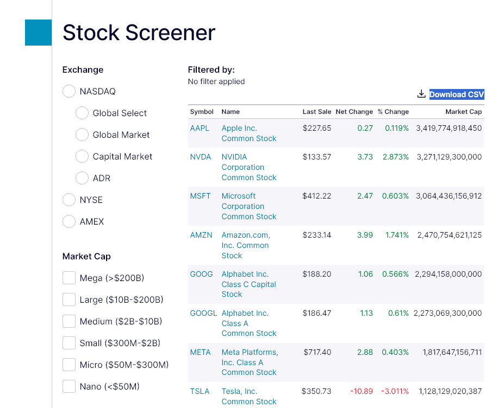
Task: Open the NVDA symbol link
Action: [x=201, y=157]
